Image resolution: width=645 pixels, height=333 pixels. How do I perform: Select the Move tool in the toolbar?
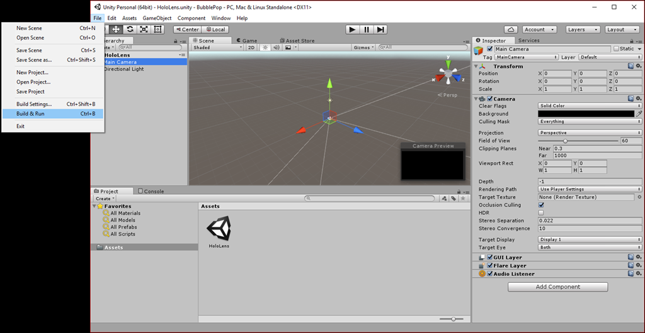(x=117, y=29)
